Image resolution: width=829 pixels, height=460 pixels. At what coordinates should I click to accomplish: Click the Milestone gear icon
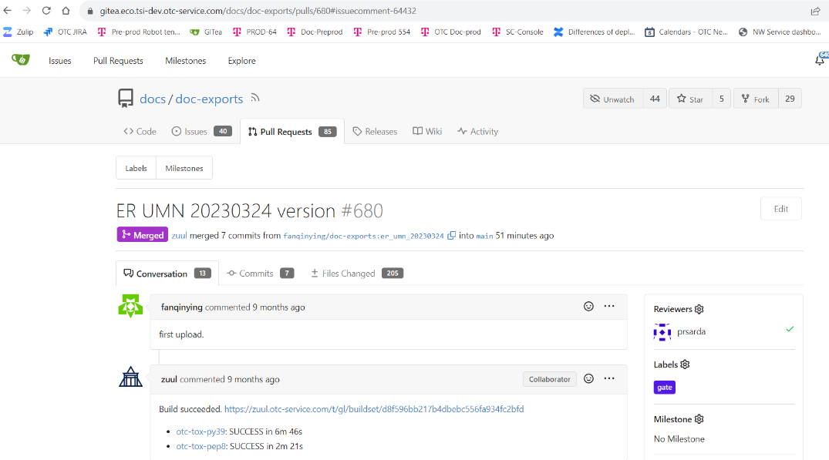pyautogui.click(x=699, y=419)
